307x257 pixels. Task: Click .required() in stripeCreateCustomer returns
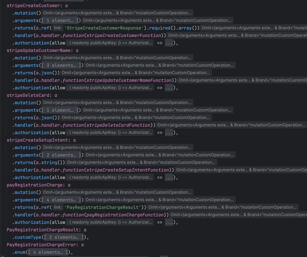point(161,28)
